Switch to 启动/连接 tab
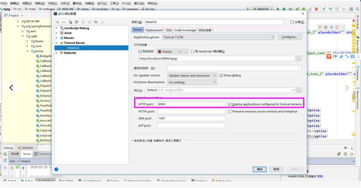The image size is (361, 188). 205,30
